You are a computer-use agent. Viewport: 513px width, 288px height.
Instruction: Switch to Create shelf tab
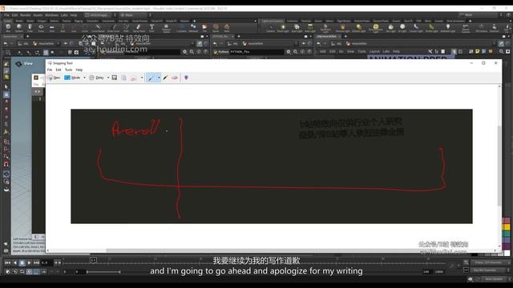[x=8, y=21]
